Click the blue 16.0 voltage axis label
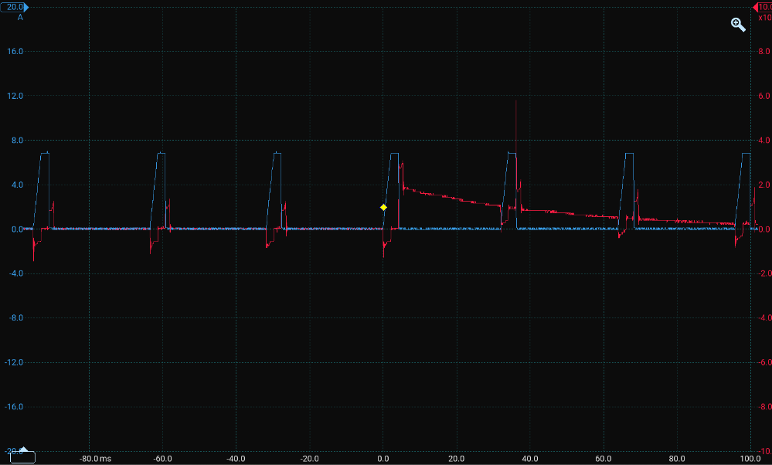The height and width of the screenshot is (465, 772). click(15, 52)
